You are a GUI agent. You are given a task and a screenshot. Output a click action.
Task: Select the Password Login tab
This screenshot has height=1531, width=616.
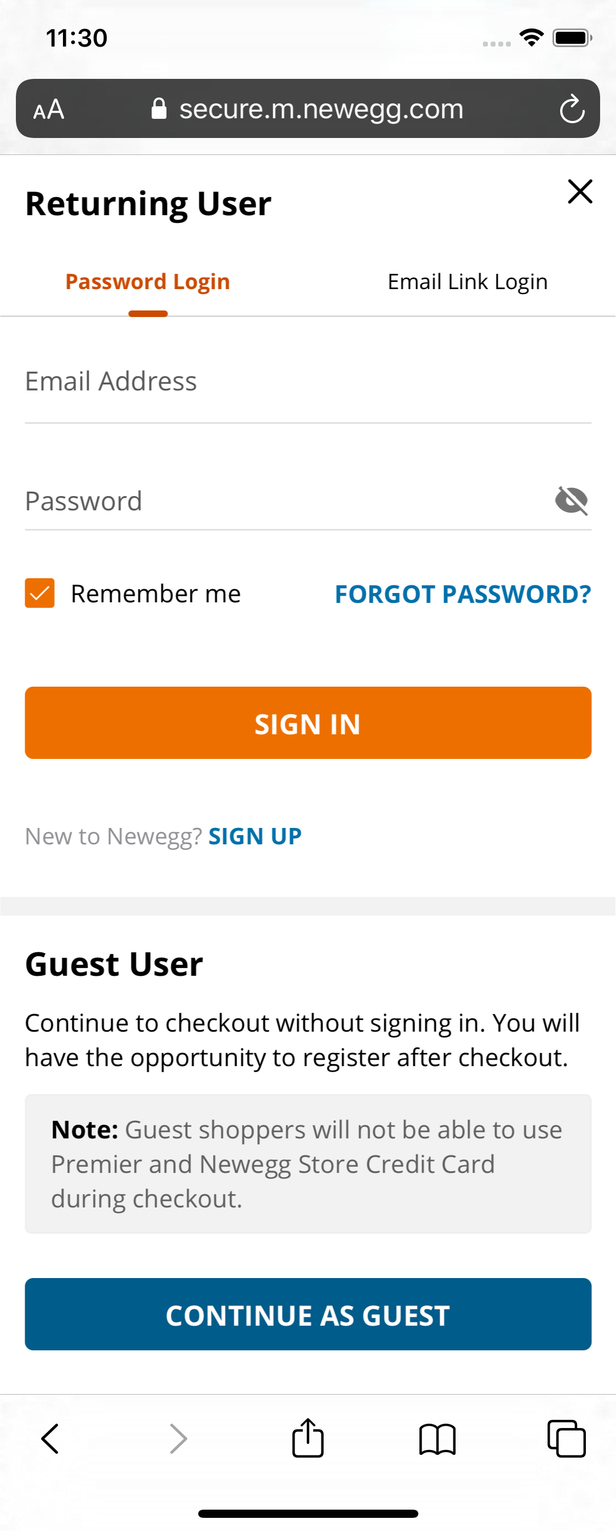147,281
